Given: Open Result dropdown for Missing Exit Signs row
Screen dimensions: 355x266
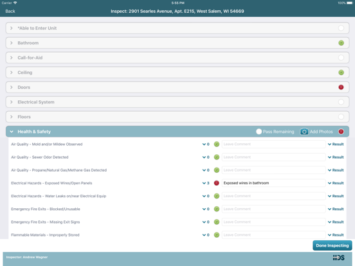Looking at the screenshot, I should [x=336, y=222].
